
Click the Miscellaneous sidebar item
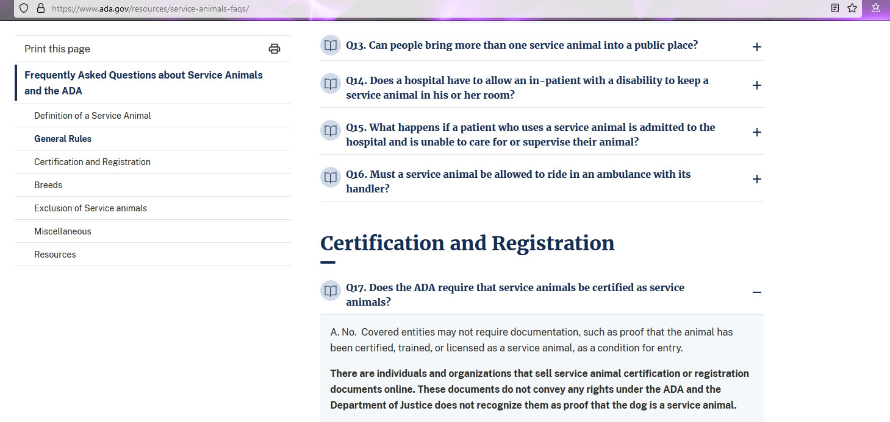[x=63, y=231]
